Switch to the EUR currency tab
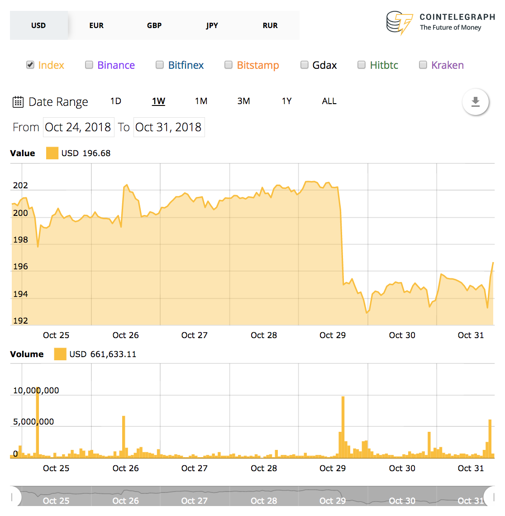 pyautogui.click(x=96, y=25)
